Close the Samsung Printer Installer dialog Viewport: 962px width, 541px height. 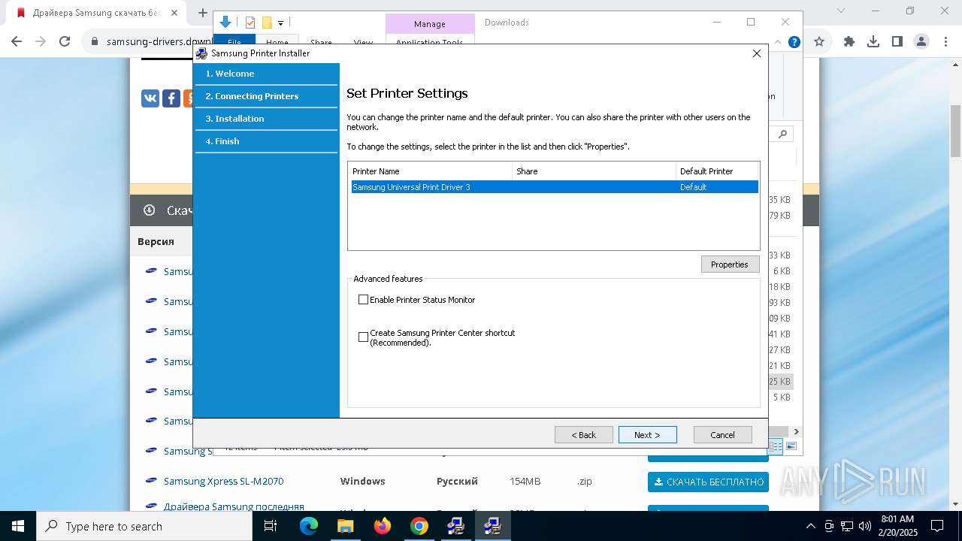point(757,53)
